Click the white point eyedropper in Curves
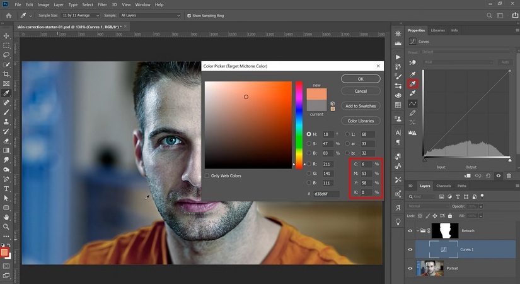 (413, 93)
